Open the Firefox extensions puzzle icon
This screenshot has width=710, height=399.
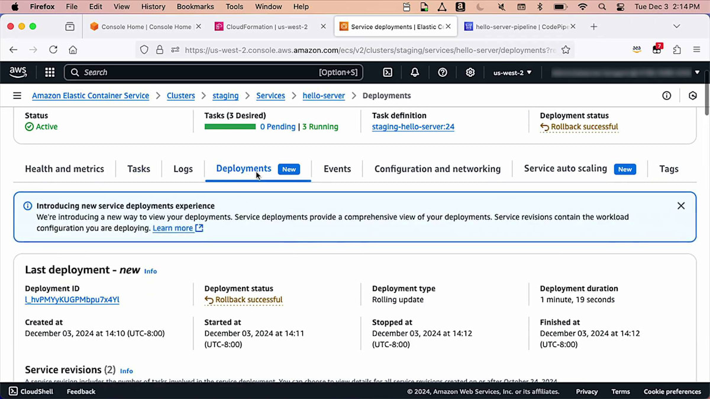677,50
